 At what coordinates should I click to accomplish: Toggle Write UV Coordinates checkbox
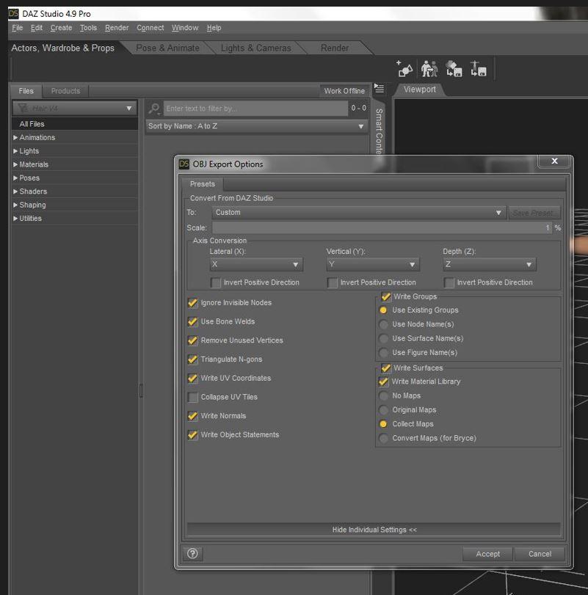193,379
